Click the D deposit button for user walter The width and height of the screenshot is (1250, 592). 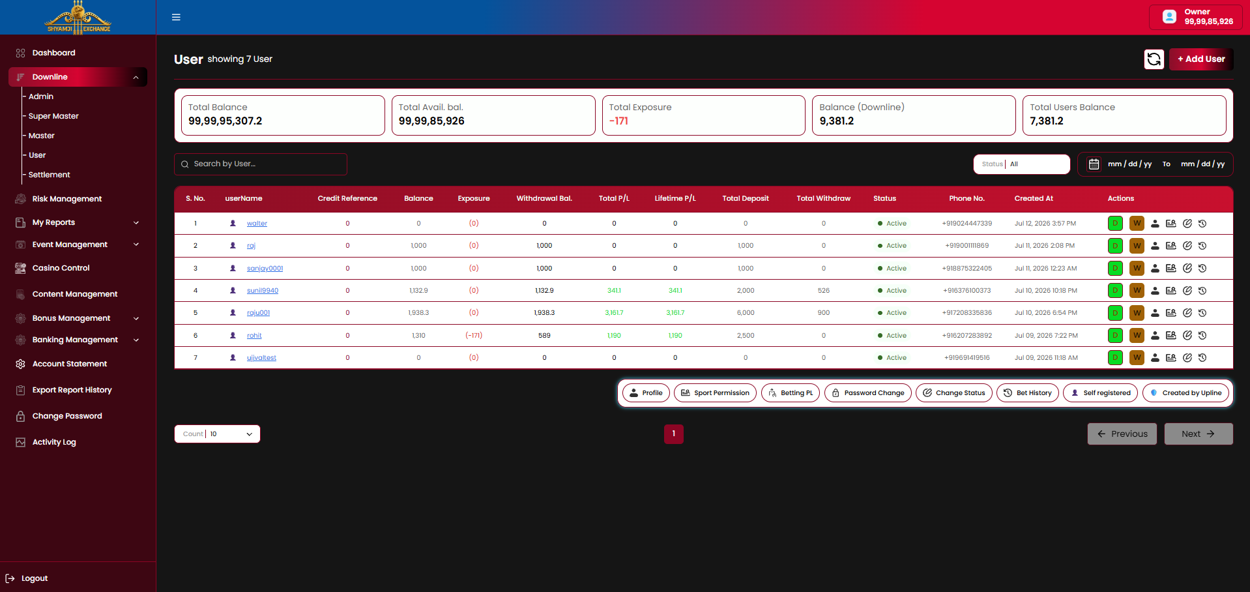1115,223
